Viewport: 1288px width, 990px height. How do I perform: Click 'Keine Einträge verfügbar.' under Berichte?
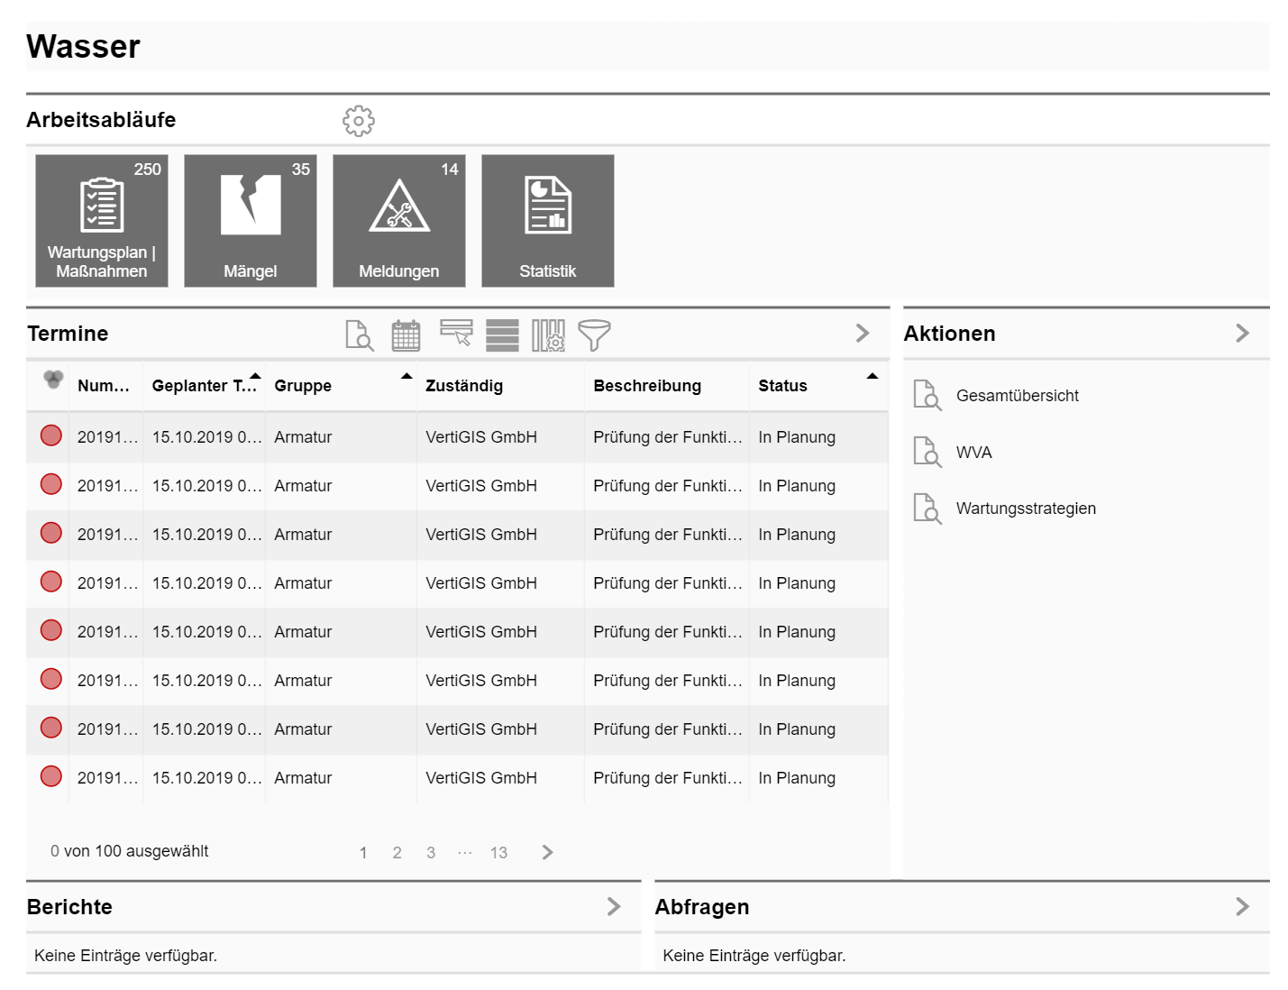point(125,956)
